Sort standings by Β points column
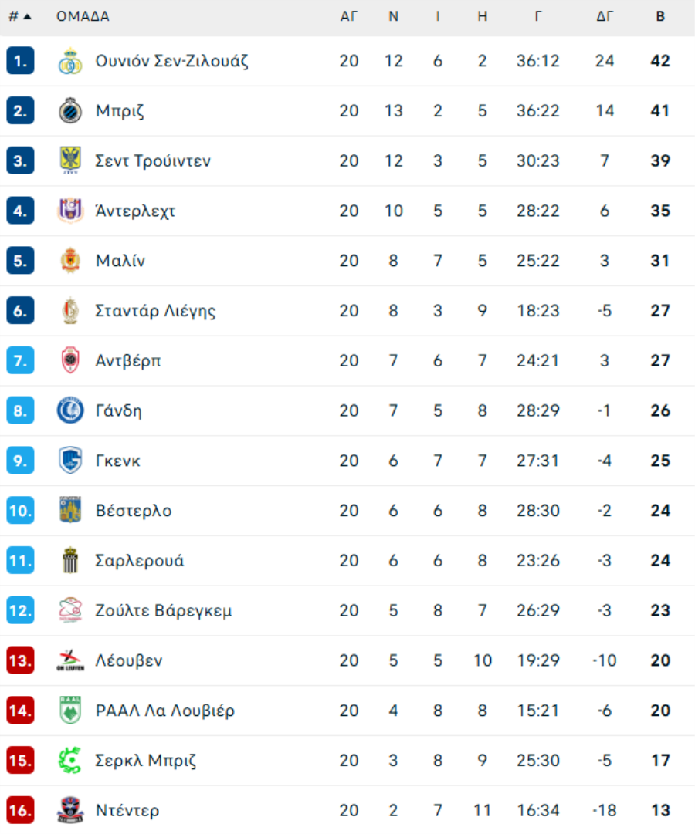This screenshot has height=834, width=695. tap(660, 16)
